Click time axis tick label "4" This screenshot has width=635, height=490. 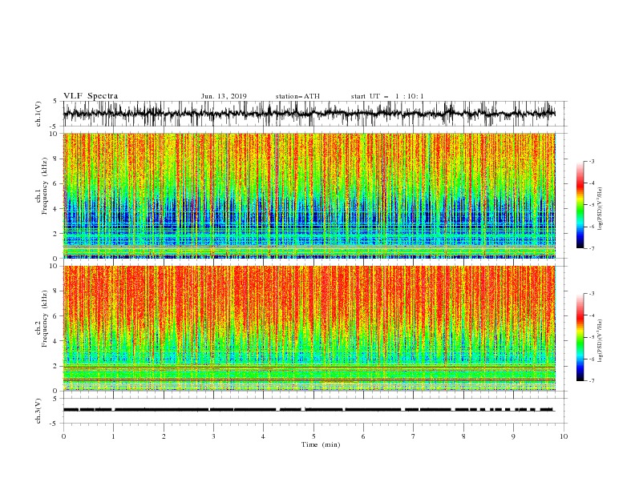(x=263, y=436)
